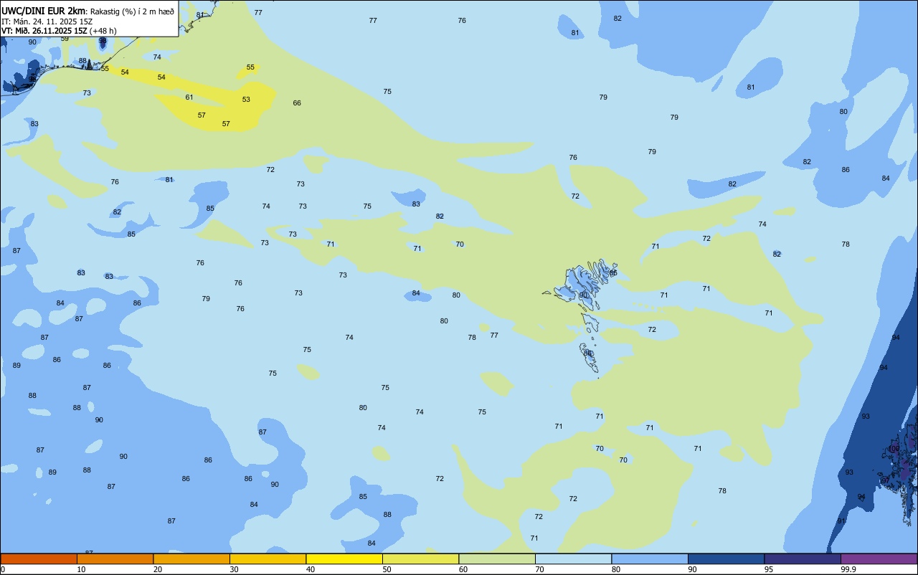This screenshot has width=918, height=575.
Task: Click the "VT: Mið. 26.11.2025 15Z" valid time
Action: coord(44,31)
